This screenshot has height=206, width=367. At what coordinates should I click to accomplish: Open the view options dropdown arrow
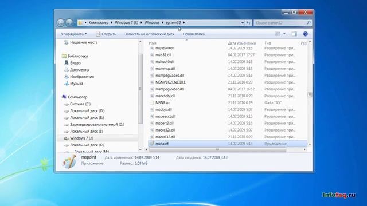click(284, 34)
